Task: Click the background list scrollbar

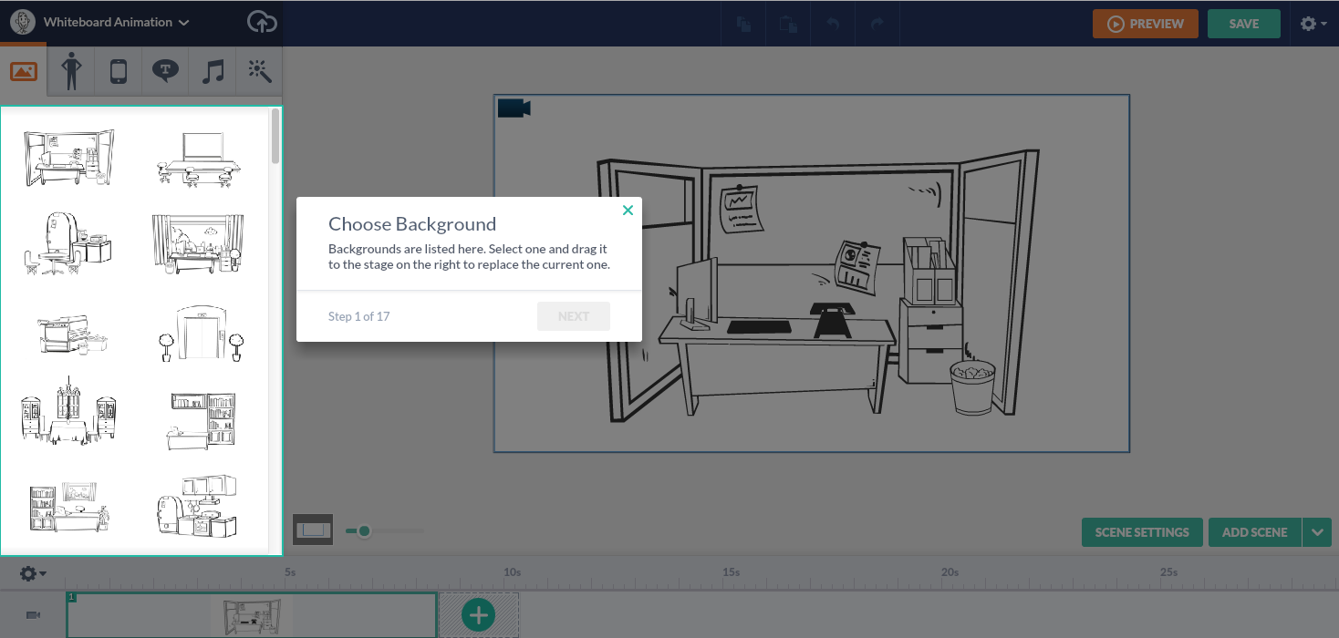Action: point(275,137)
